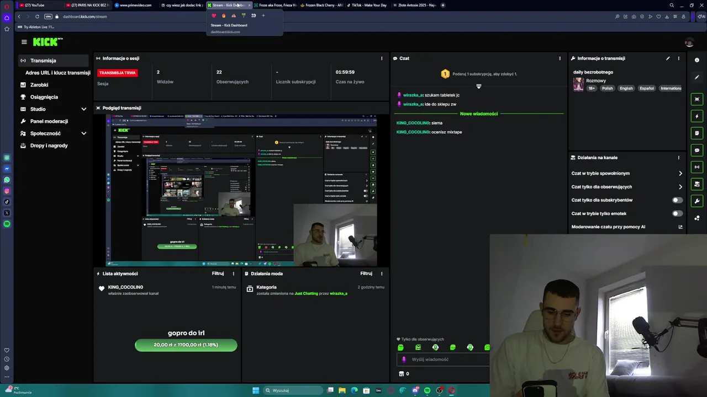Open Informacje o sesji options menu
Screen dimensions: 707x397
click(382, 58)
